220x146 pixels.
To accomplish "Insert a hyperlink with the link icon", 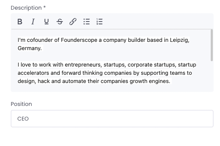I will [x=73, y=22].
